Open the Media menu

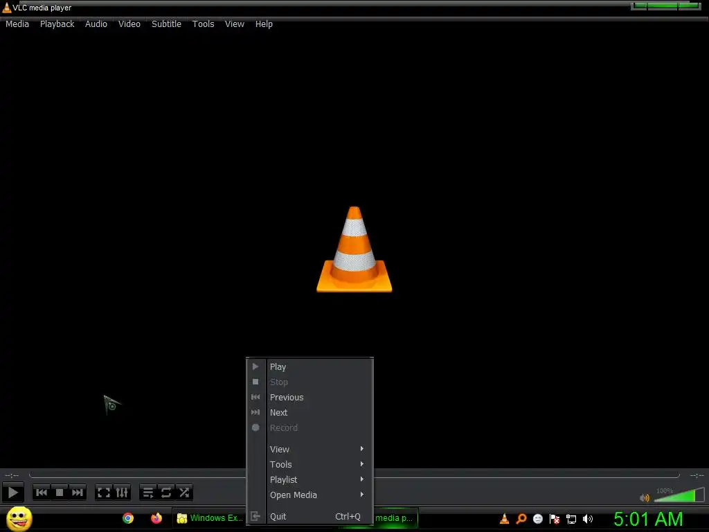17,24
